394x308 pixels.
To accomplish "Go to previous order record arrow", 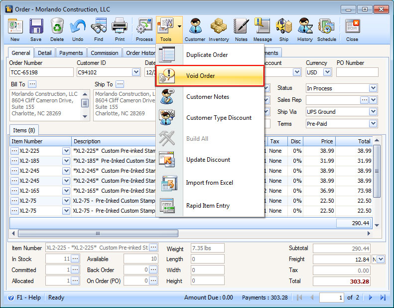I will (x=312, y=298).
